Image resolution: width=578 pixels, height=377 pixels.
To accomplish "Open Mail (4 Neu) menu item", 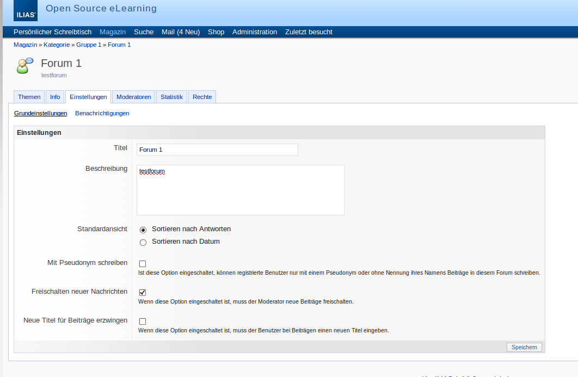I will coord(181,32).
